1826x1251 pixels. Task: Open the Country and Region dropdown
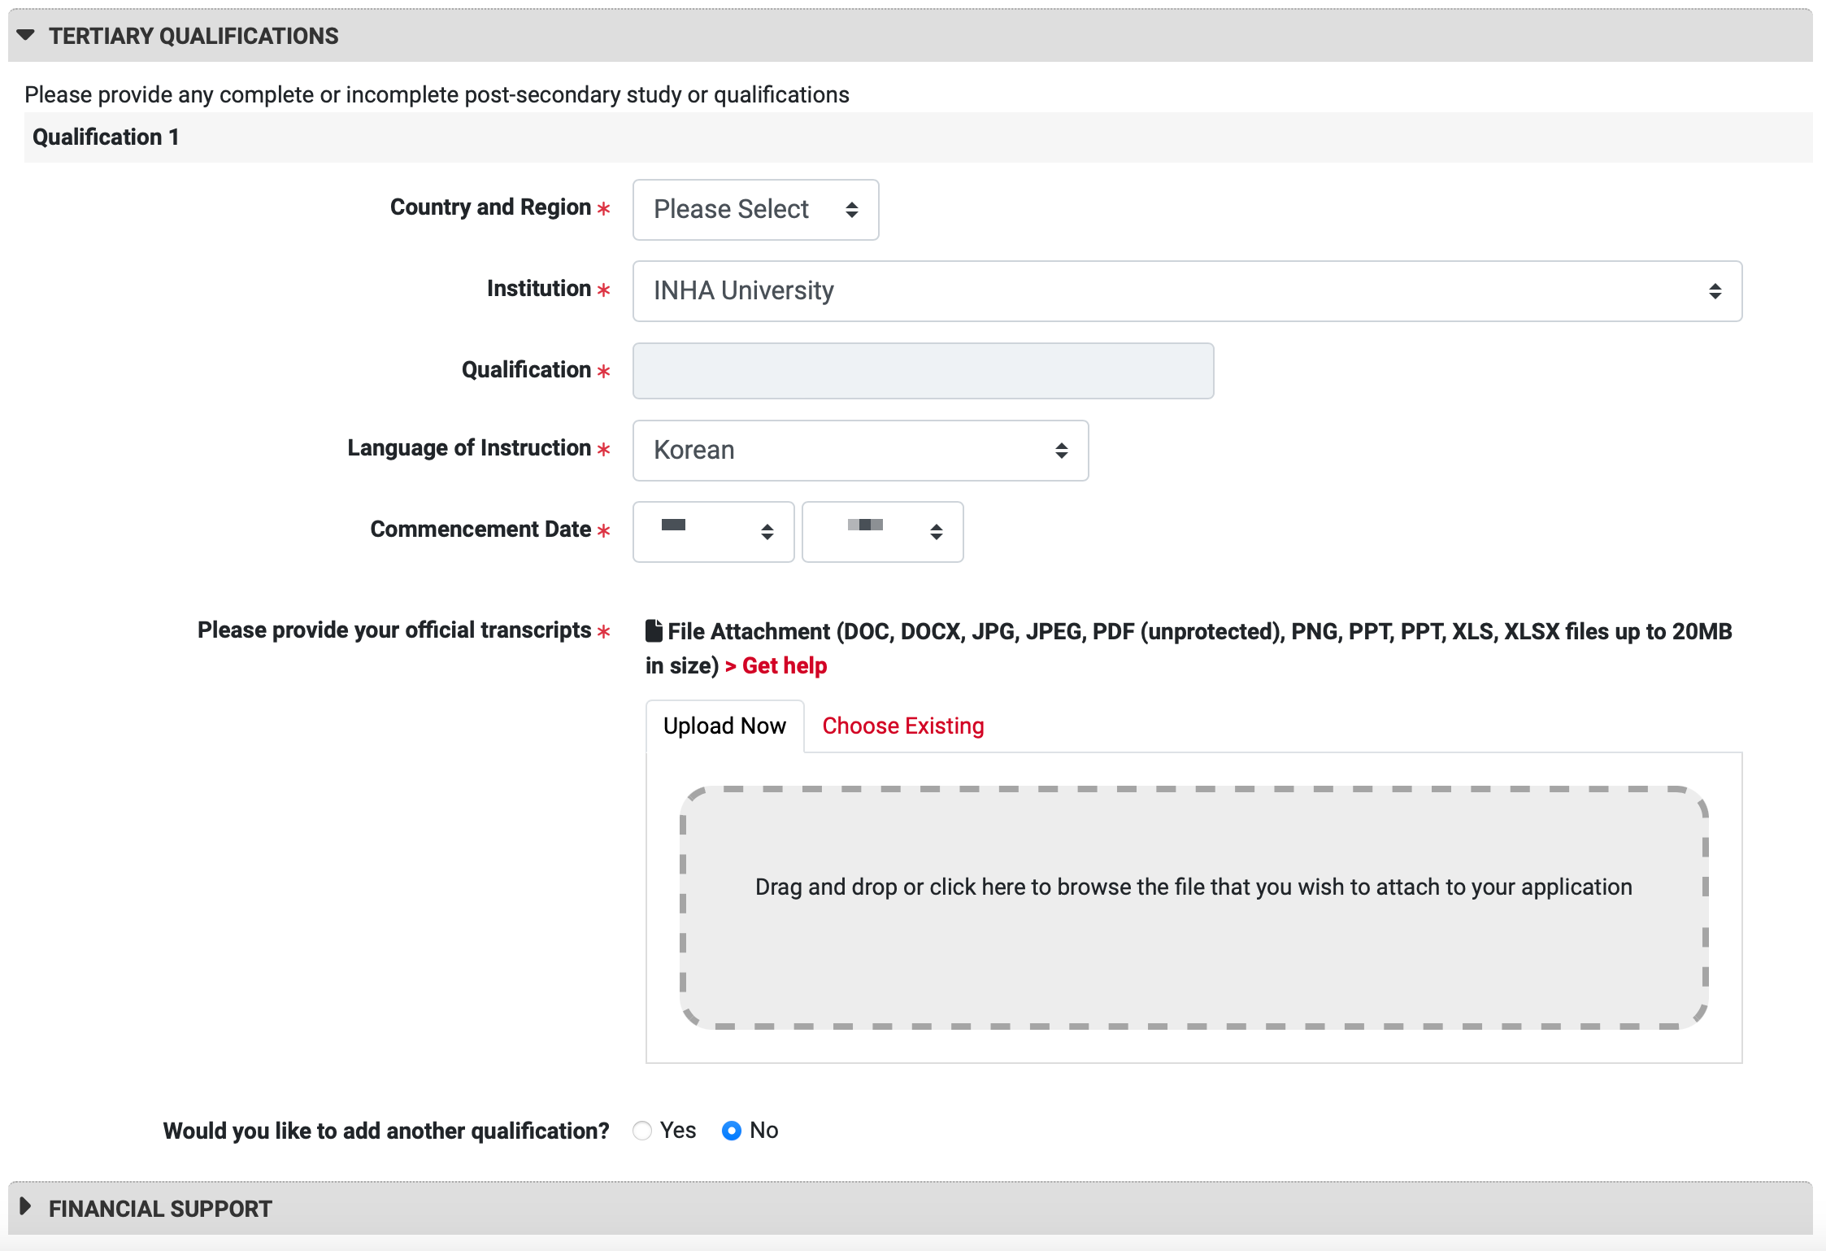pyautogui.click(x=754, y=210)
